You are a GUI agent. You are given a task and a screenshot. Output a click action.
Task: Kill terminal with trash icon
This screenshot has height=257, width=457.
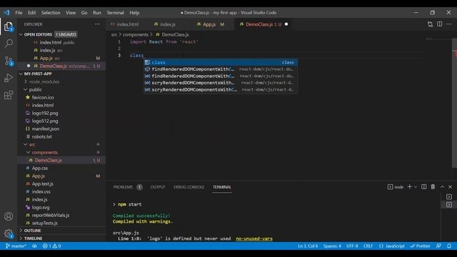point(433,187)
